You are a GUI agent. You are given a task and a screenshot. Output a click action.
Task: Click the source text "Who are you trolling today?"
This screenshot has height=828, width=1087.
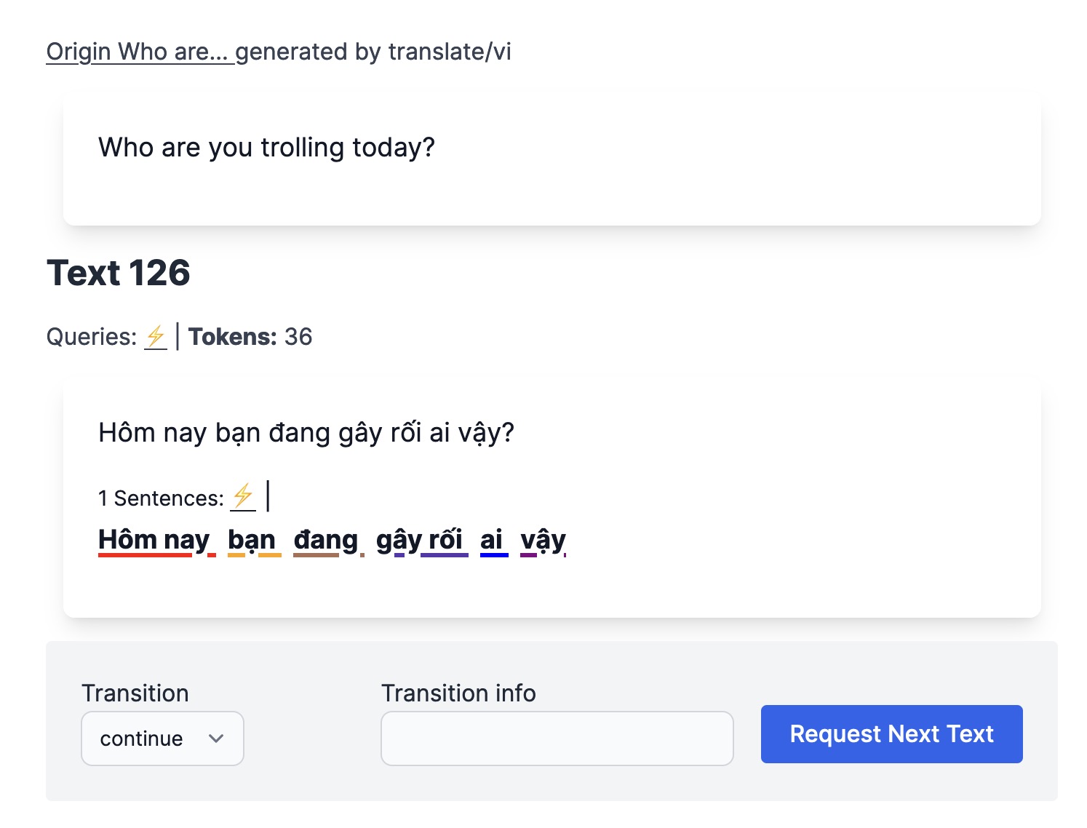pyautogui.click(x=266, y=148)
